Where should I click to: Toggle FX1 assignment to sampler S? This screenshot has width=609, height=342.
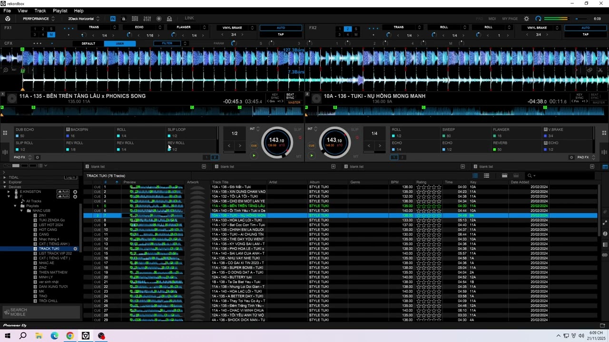coord(51,29)
